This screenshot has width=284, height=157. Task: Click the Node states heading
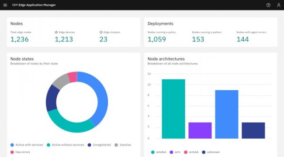click(x=22, y=59)
